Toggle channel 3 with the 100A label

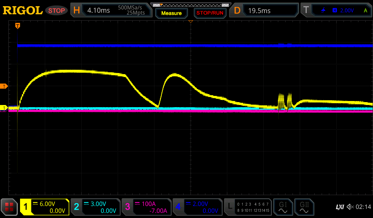coord(146,207)
